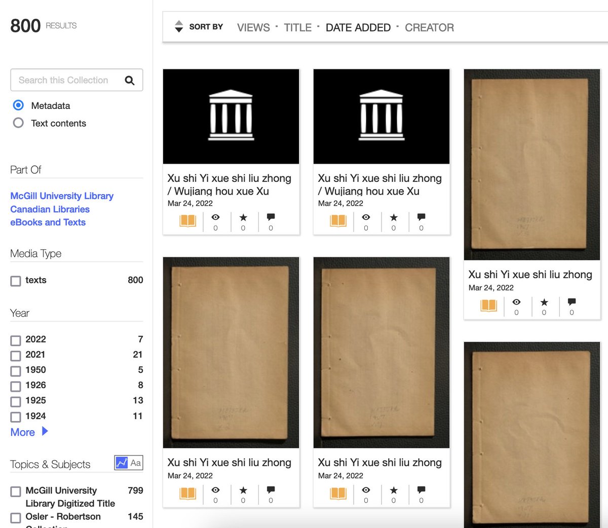The image size is (608, 528).
Task: Open title link of top-right brown cover card
Action: tap(530, 274)
